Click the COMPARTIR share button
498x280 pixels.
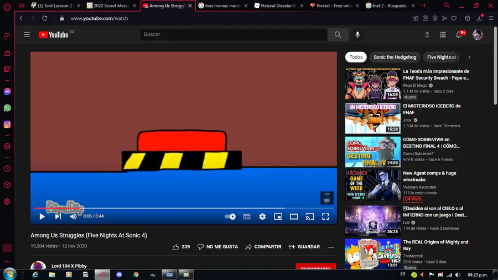tap(263, 247)
